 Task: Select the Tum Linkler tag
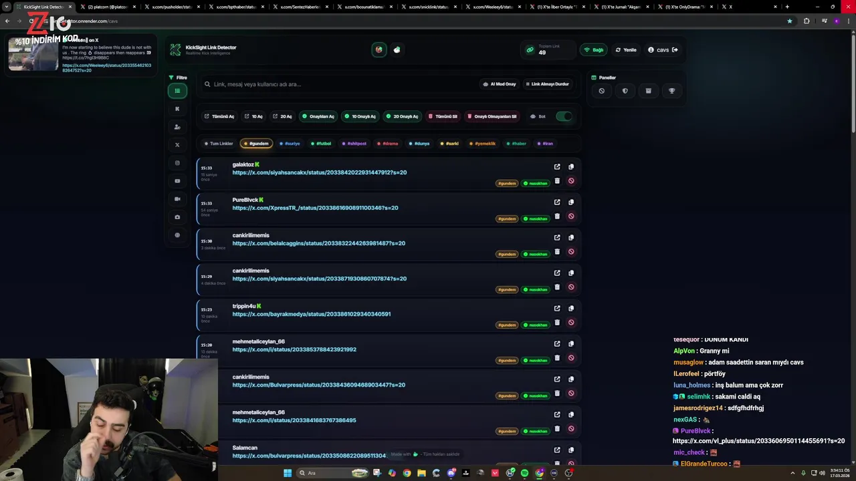(219, 144)
